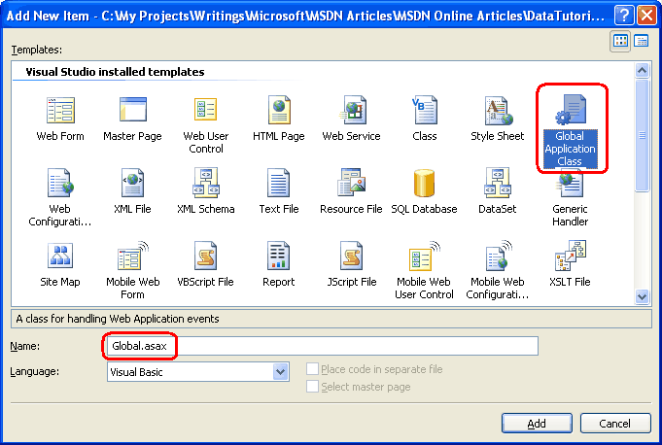Select the XML File template
662x445 pixels.
tap(132, 191)
